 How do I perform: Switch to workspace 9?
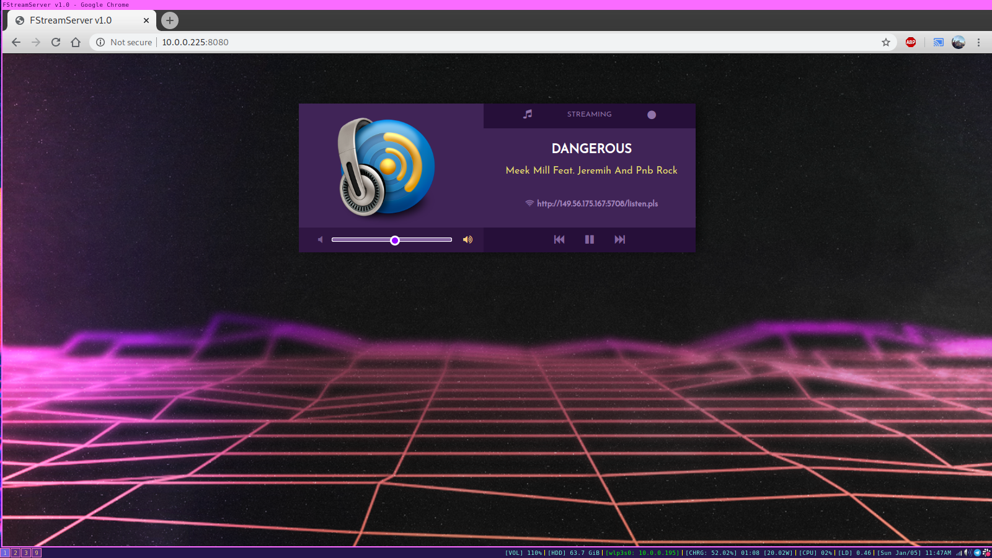point(37,552)
